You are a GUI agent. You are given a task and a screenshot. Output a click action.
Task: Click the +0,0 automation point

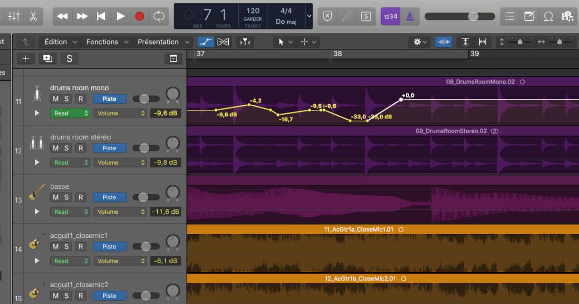(x=401, y=100)
